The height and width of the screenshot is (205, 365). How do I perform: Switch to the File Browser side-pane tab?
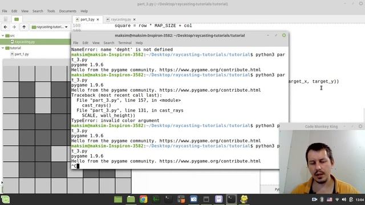point(17,19)
